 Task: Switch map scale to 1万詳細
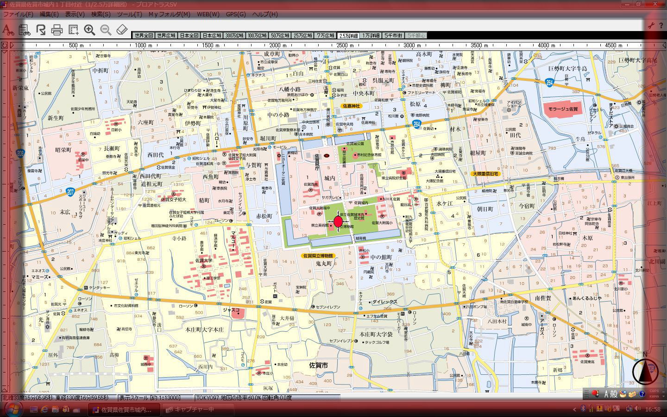coord(371,36)
